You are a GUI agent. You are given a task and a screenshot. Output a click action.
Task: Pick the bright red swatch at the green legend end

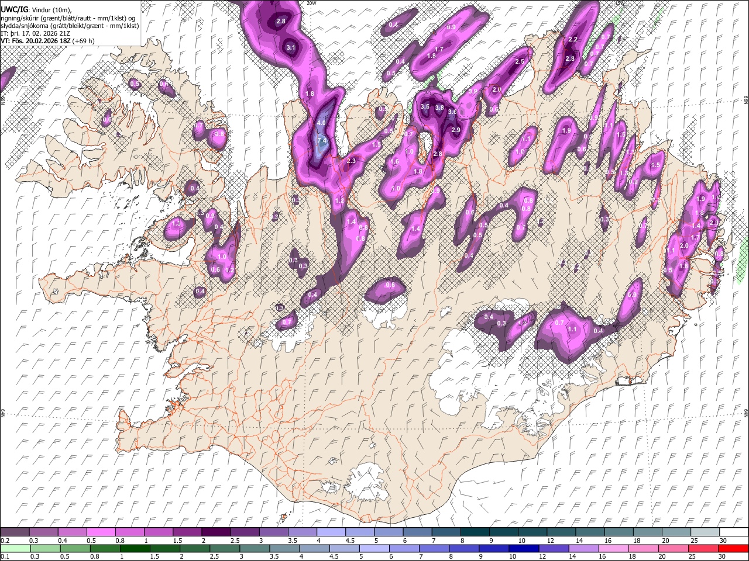coord(733,548)
